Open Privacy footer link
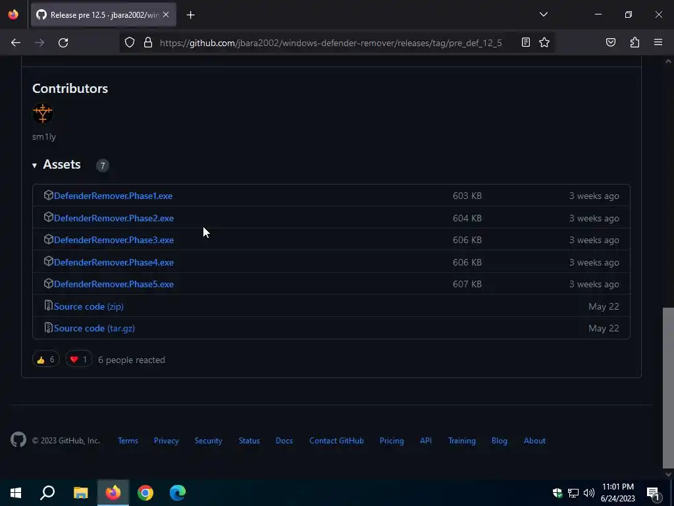The image size is (674, 506). point(166,441)
